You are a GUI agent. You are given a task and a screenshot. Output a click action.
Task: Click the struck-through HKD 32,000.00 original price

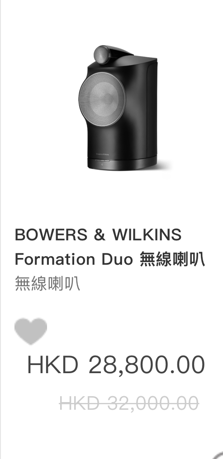click(129, 403)
